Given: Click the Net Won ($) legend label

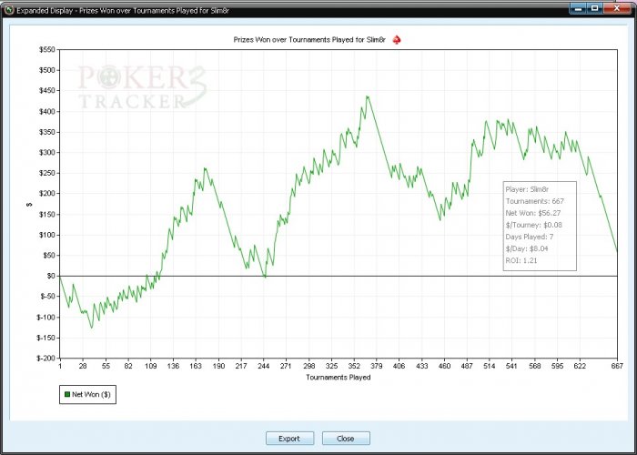Looking at the screenshot, I should click(x=91, y=394).
